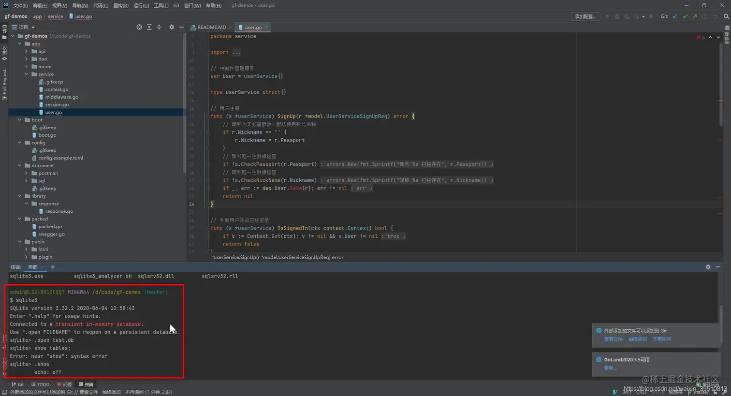The height and width of the screenshot is (396, 731).
Task: Expand the html folder
Action: [27, 249]
